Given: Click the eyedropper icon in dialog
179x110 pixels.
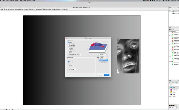Looking at the screenshot, I should [x=70, y=69].
